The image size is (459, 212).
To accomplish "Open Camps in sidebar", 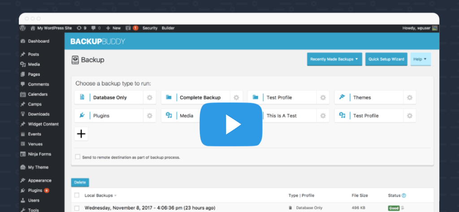I will 35,104.
